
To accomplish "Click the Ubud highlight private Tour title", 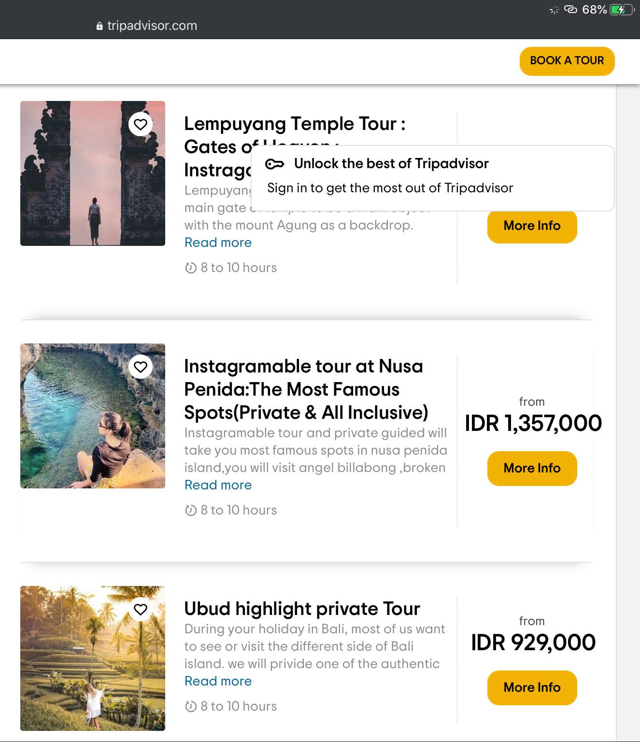I will coord(302,609).
